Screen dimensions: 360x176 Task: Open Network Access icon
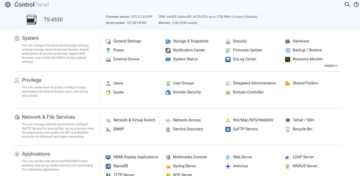(168, 120)
